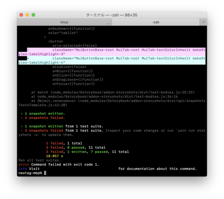Screen dimensions: 224x199
Task: Click the yellow '10.057 s' time value
Action: 54,156
